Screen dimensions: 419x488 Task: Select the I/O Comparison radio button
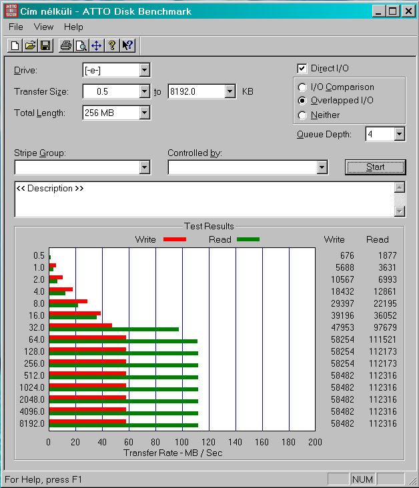coord(302,87)
